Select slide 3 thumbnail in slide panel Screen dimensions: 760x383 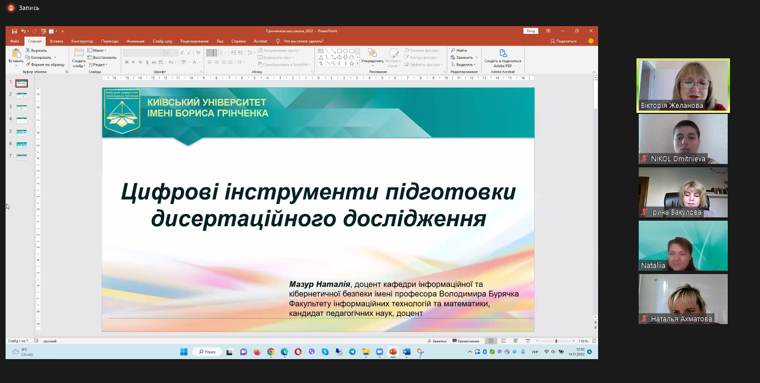pos(21,108)
